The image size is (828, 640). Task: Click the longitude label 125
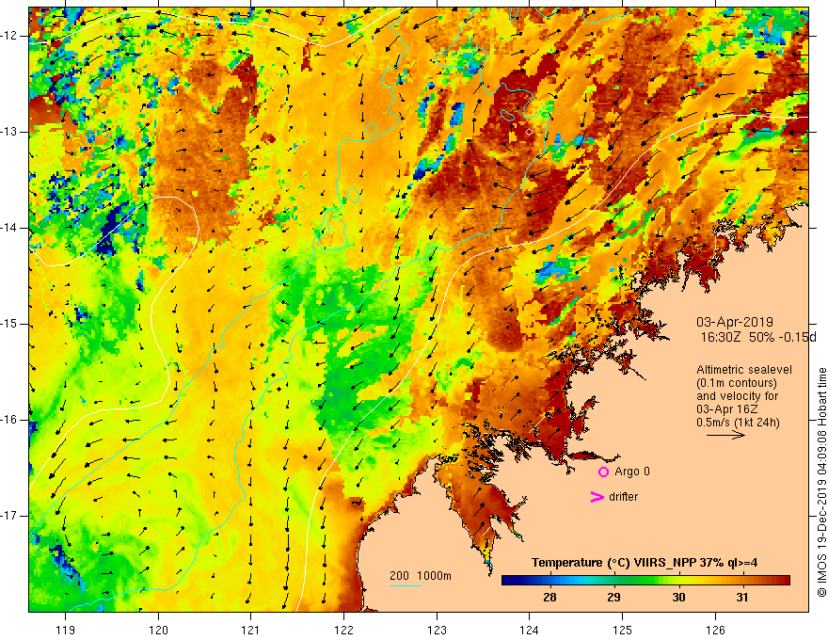pos(623,630)
